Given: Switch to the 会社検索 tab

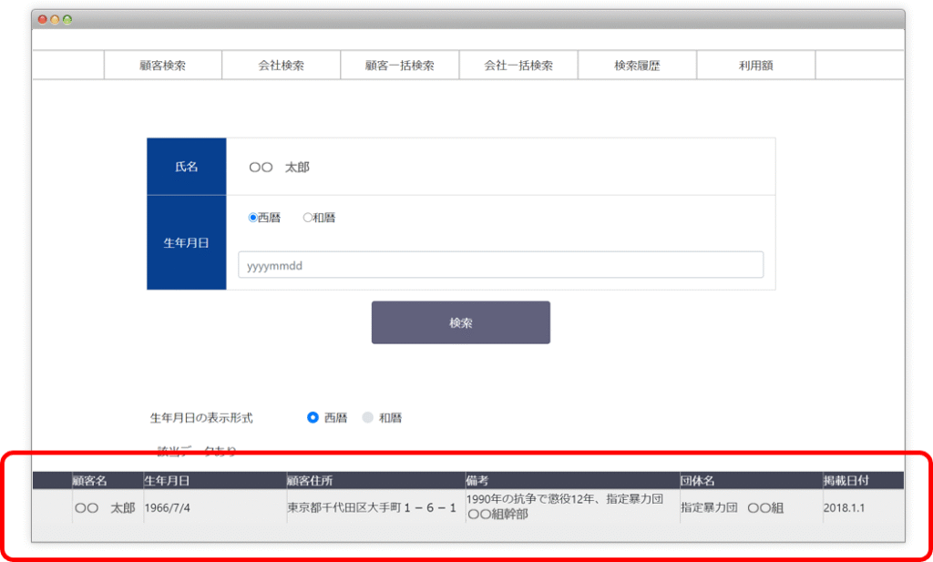Looking at the screenshot, I should pos(281,66).
